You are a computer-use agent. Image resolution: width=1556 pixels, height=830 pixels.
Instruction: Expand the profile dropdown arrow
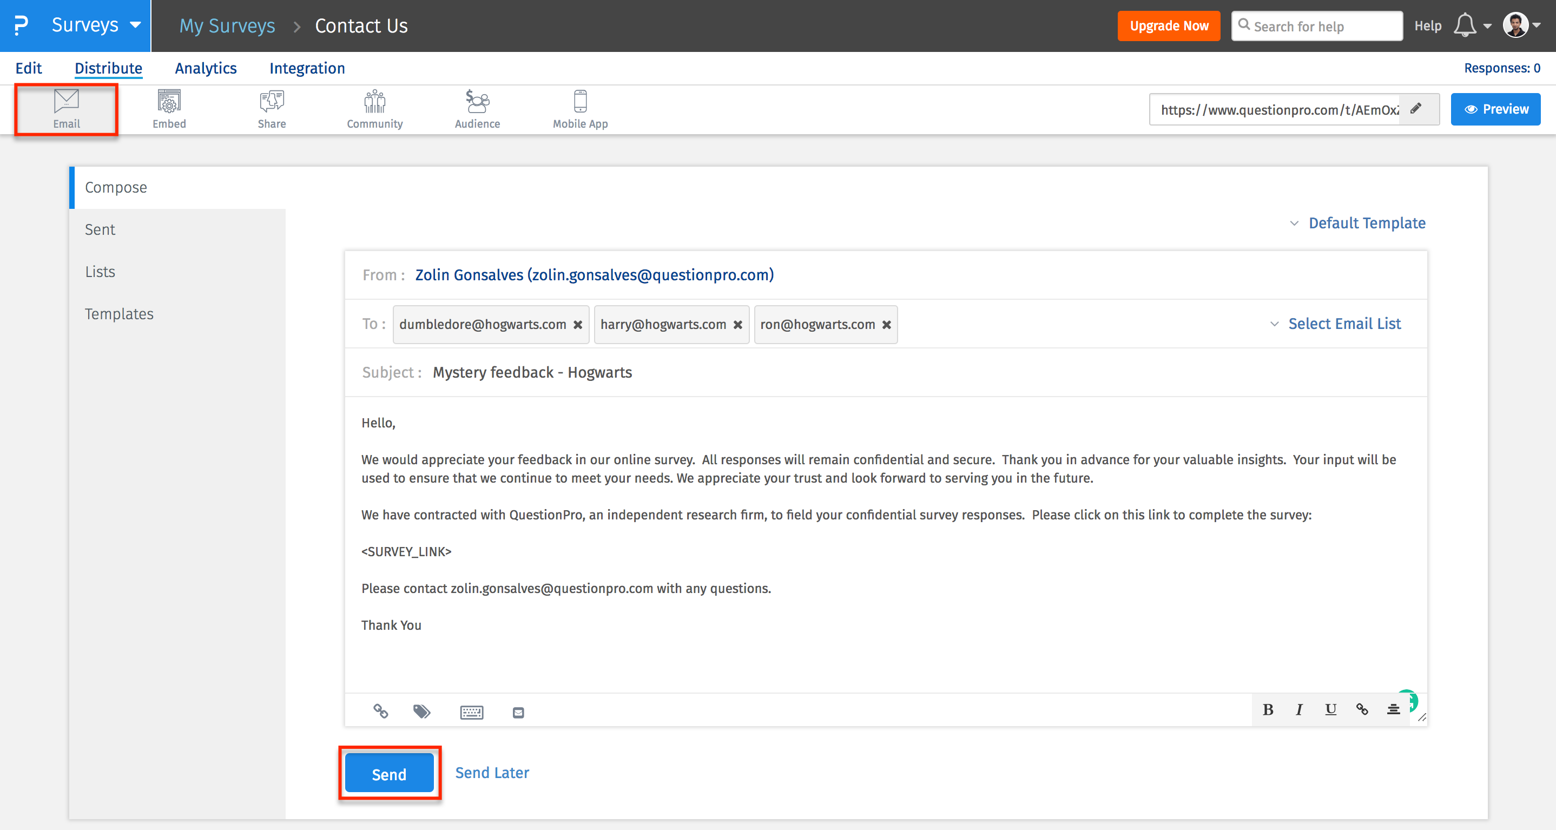coord(1537,26)
